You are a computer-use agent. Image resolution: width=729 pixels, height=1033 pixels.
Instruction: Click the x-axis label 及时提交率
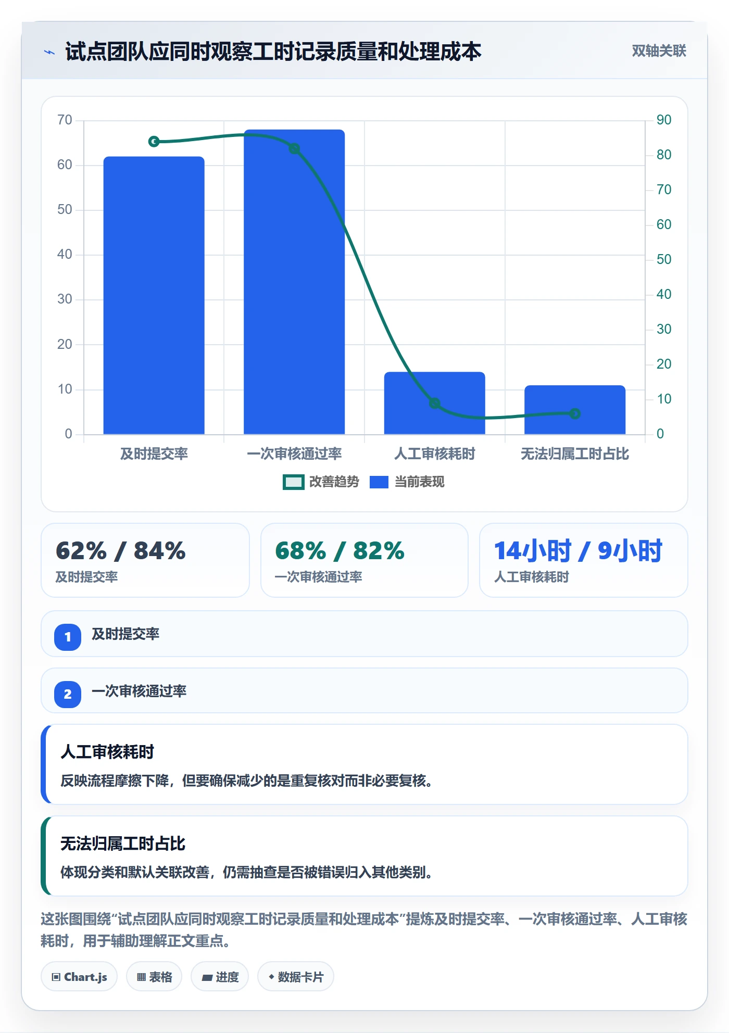click(x=154, y=454)
